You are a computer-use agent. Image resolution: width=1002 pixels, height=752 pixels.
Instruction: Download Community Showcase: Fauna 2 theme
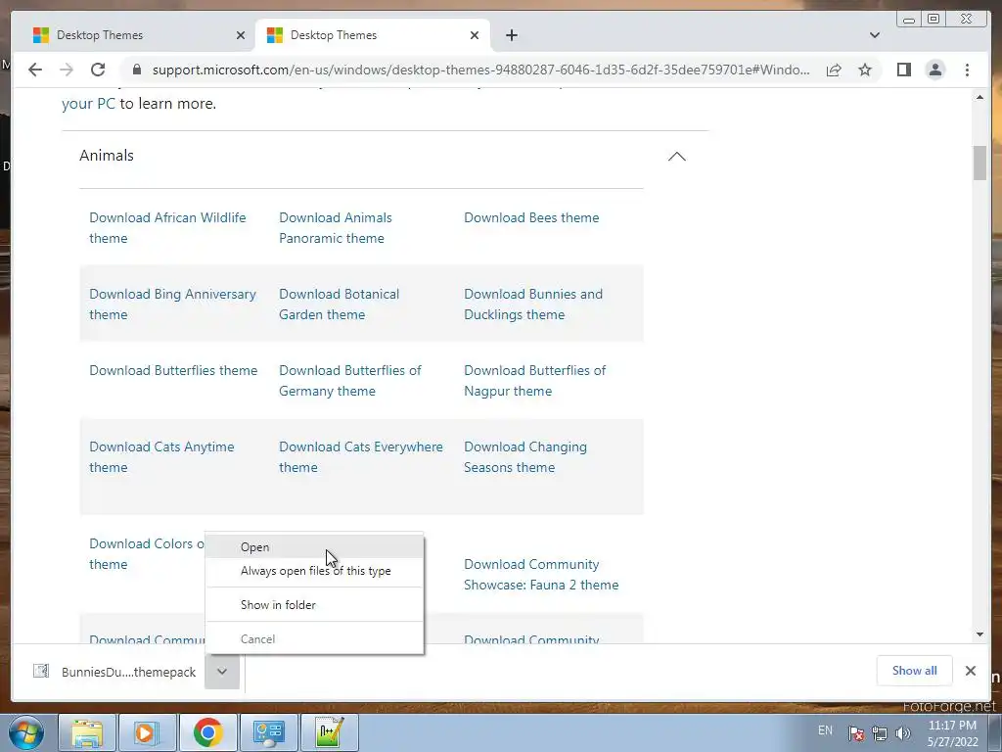coord(540,574)
